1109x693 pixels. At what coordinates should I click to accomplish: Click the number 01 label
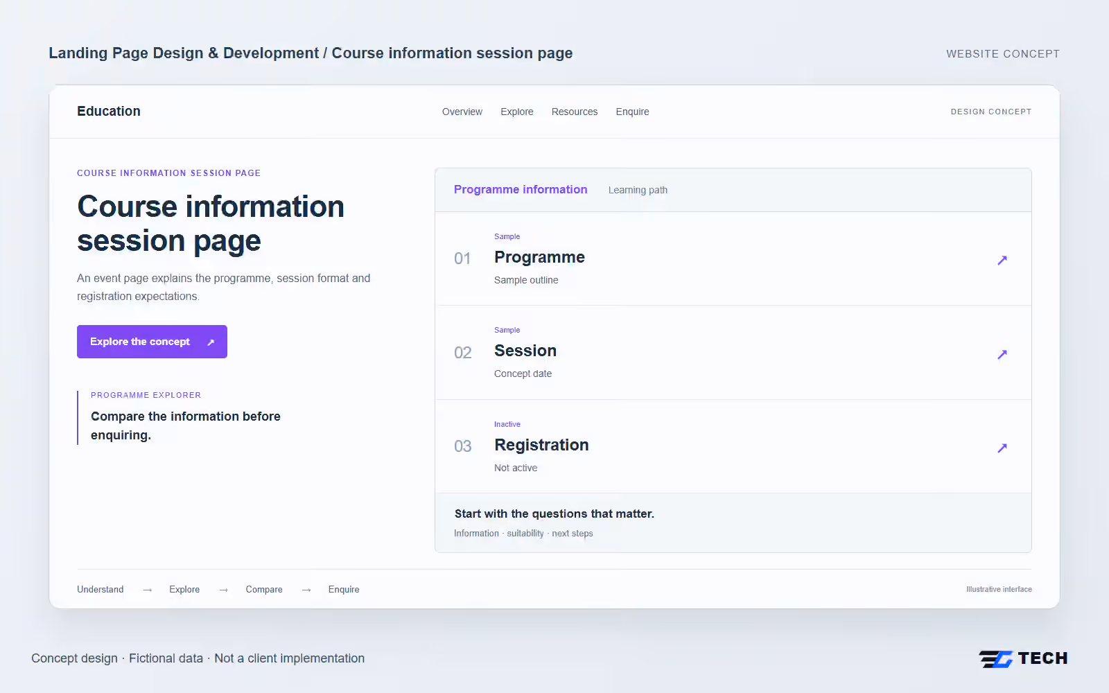click(462, 258)
